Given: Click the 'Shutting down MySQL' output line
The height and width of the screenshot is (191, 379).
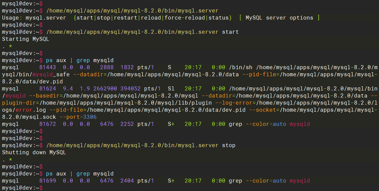Looking at the screenshot, I should (x=34, y=153).
